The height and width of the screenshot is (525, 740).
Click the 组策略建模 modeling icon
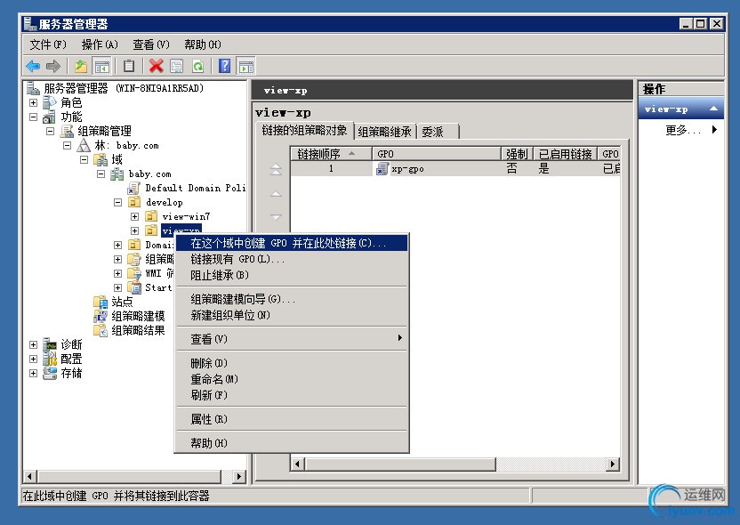(101, 316)
